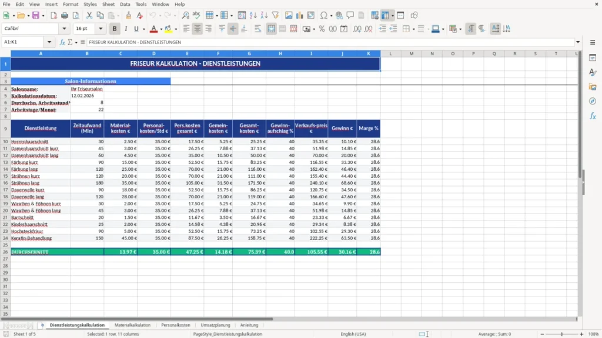Click the font color red A swatch
This screenshot has height=338, width=602.
[153, 29]
